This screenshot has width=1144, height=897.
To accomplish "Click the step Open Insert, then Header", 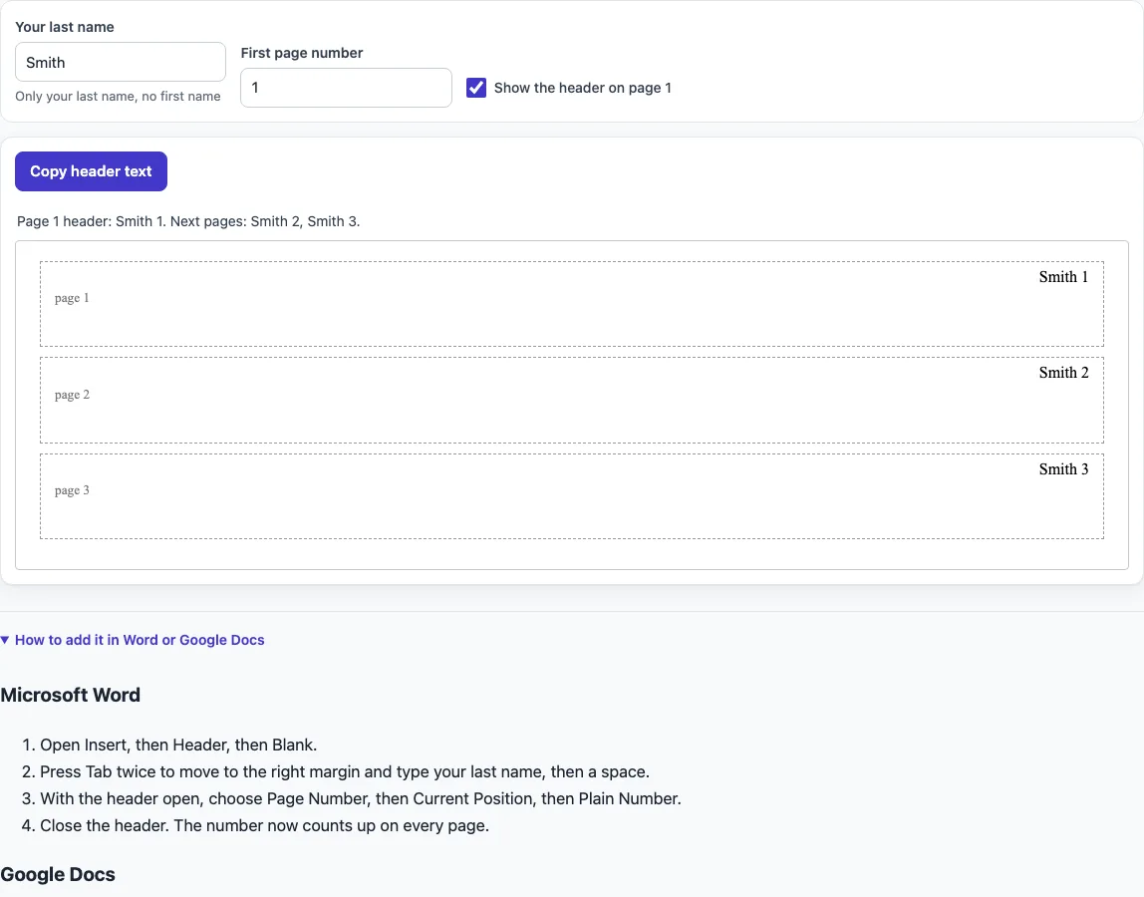I will [x=178, y=746].
